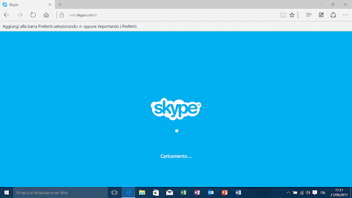Viewport: 352px width, 198px height.
Task: Open File Explorer from taskbar
Action: coord(142,193)
